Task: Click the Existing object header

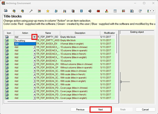Action: (x=137, y=32)
